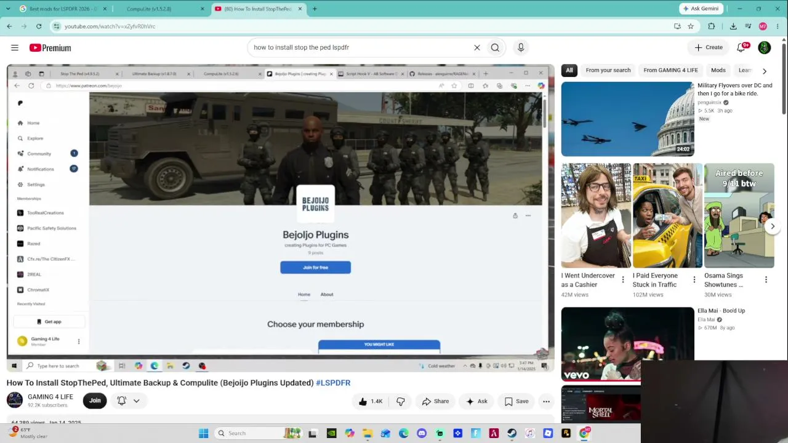Close the Best mods for LSPDFR tab
Screen dimensions: 788x443
pos(105,9)
